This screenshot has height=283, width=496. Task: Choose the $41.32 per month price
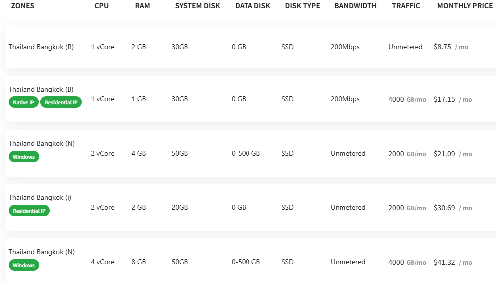coord(444,262)
